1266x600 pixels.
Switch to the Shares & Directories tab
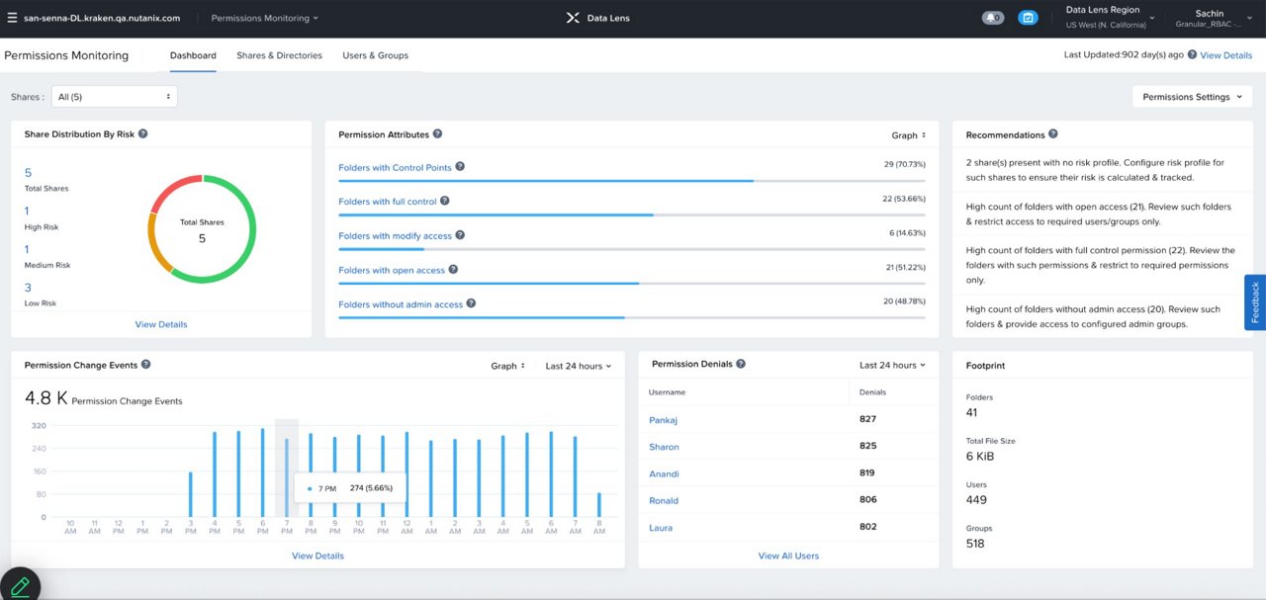(279, 55)
